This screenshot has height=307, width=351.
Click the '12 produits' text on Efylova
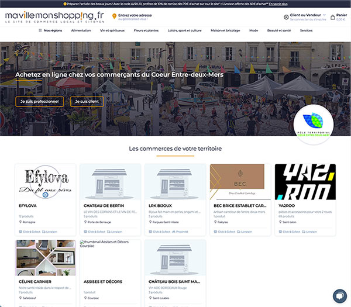click(26, 216)
